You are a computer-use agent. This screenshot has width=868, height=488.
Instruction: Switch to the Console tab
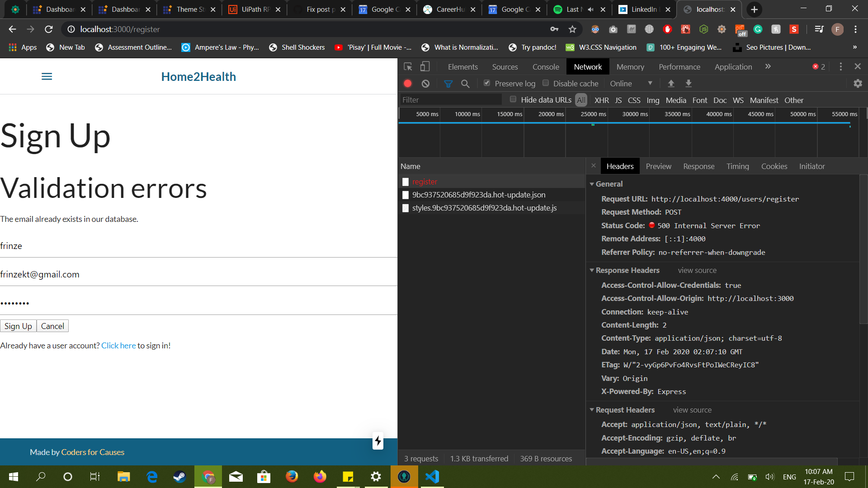[x=545, y=66]
